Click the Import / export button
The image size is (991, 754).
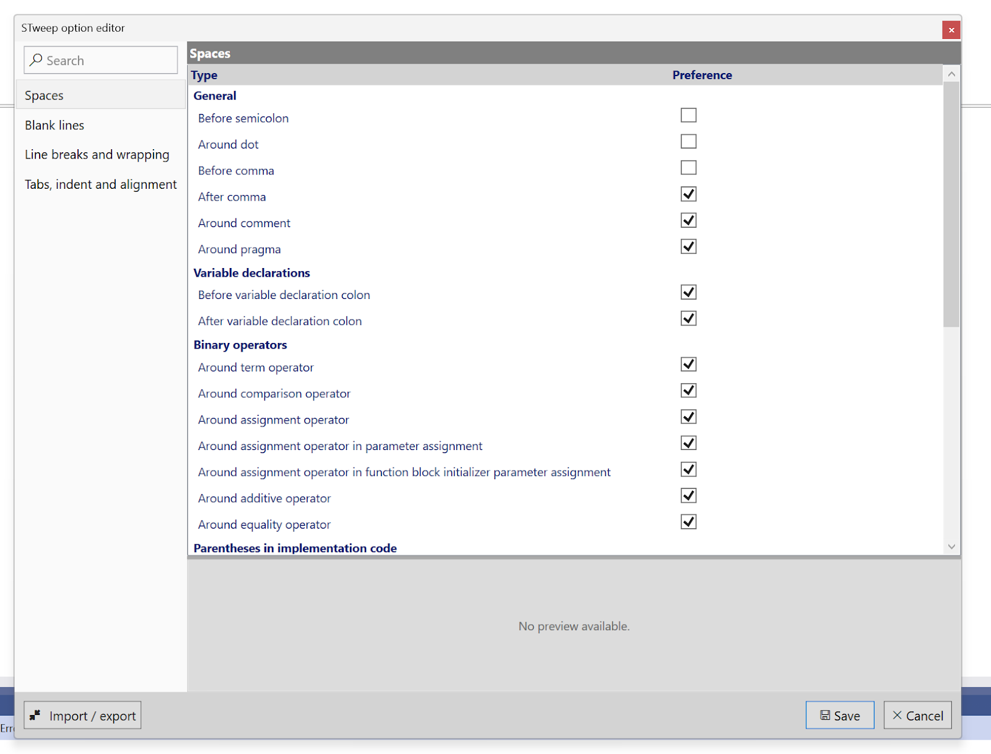82,715
